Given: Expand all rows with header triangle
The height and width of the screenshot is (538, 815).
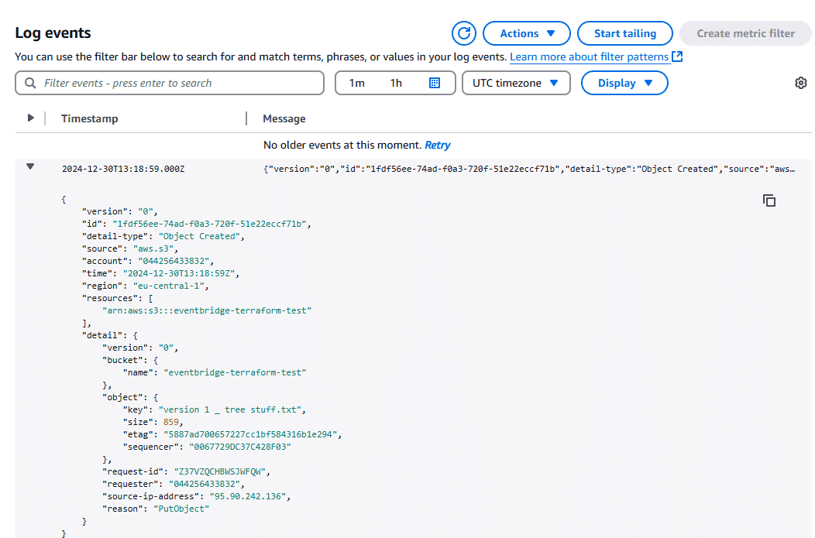Looking at the screenshot, I should tap(31, 118).
